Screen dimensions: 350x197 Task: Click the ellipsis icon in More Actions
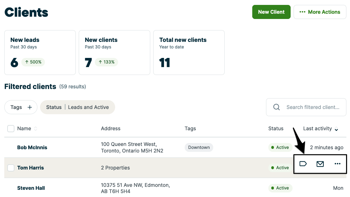coord(302,12)
